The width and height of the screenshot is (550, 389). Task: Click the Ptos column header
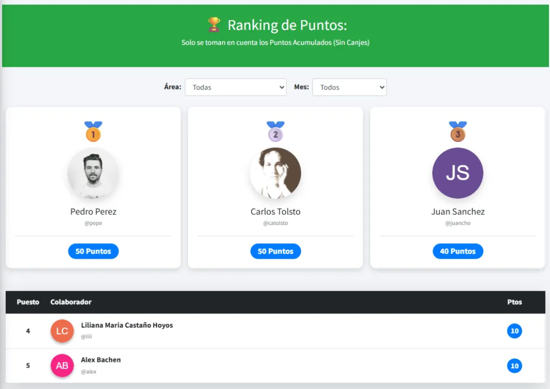[x=514, y=302]
